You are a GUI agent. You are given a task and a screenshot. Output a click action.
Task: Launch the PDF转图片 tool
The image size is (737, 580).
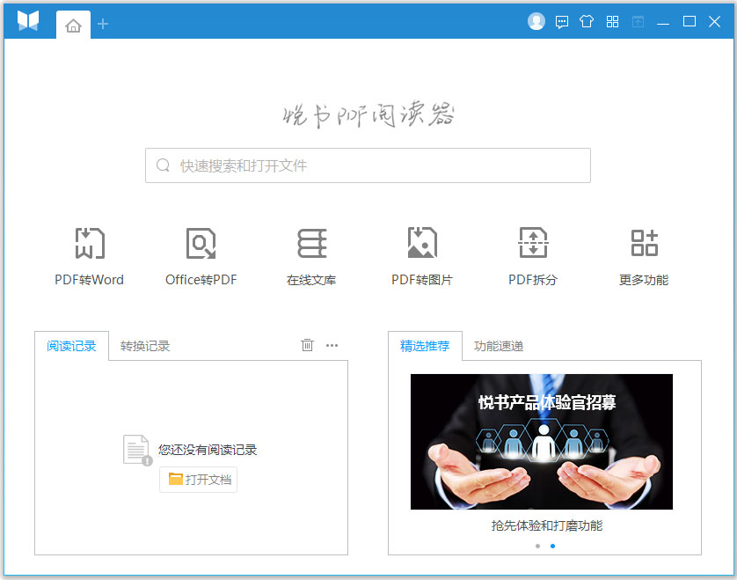(x=421, y=255)
